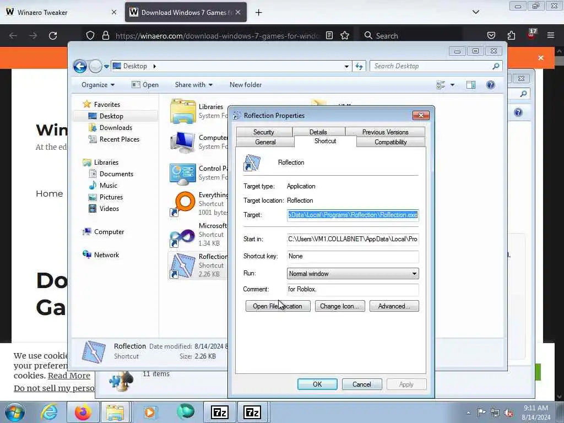Click the Explorer help icon

pyautogui.click(x=491, y=85)
